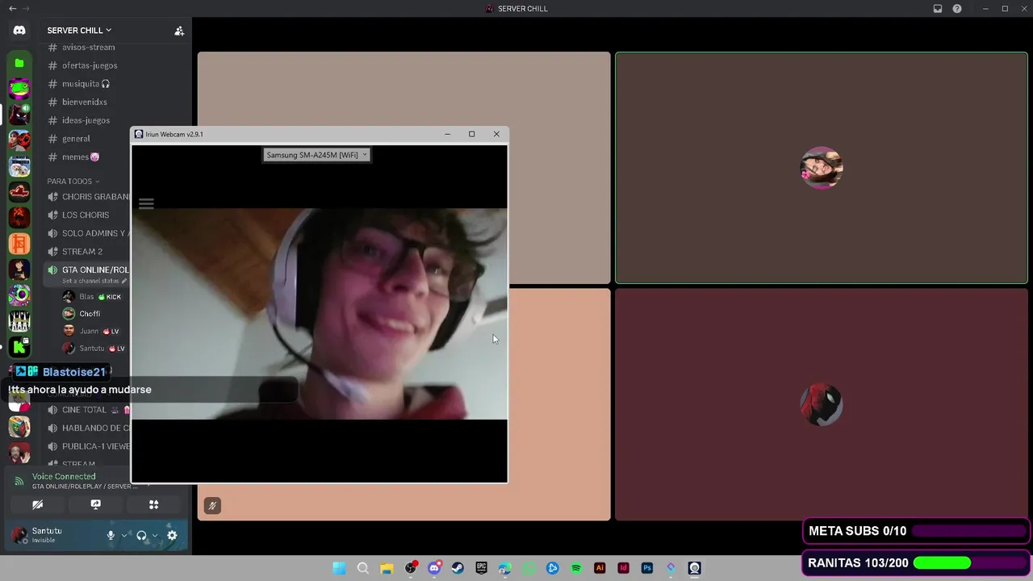Screen dimensions: 1033x581
Task: Click the Iriun Webcam video preview
Action: tap(320, 314)
